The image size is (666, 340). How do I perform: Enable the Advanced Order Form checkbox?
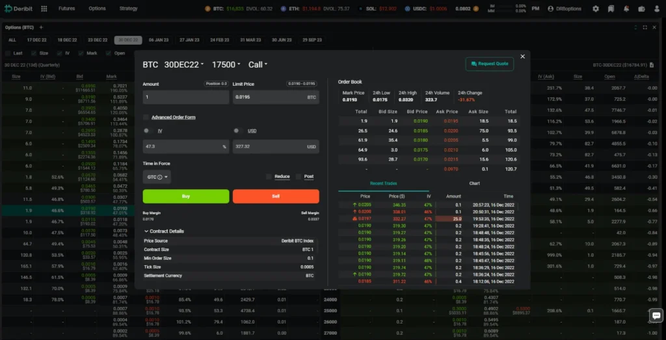146,118
